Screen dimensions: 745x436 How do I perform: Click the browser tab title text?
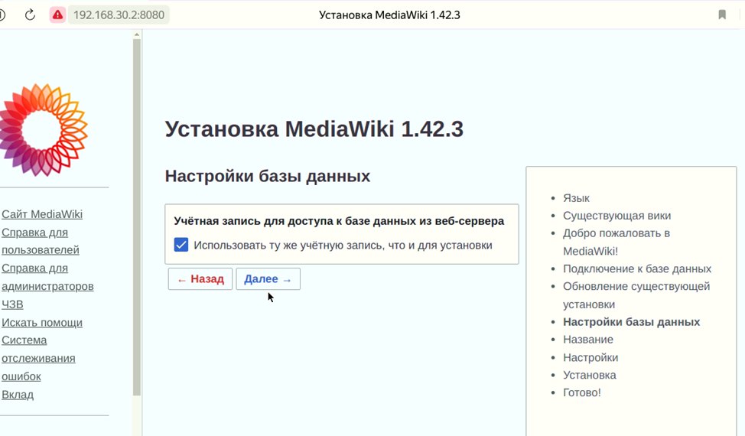[x=389, y=15]
